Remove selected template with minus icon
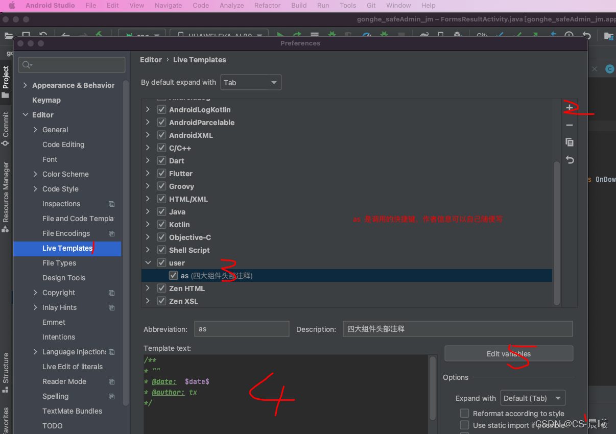 pos(570,125)
